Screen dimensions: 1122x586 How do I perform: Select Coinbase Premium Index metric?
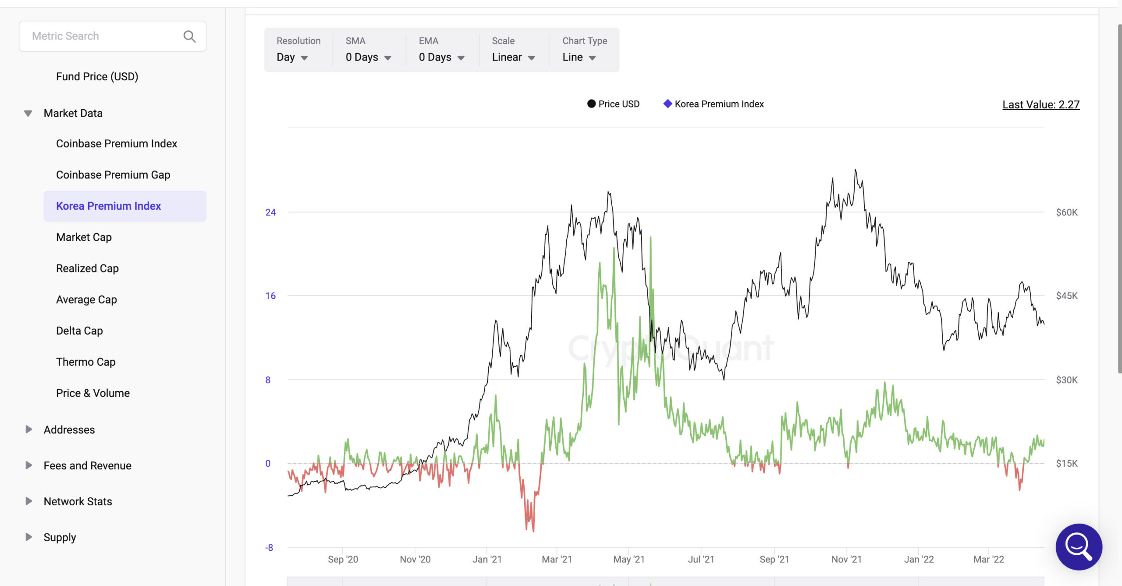point(117,143)
